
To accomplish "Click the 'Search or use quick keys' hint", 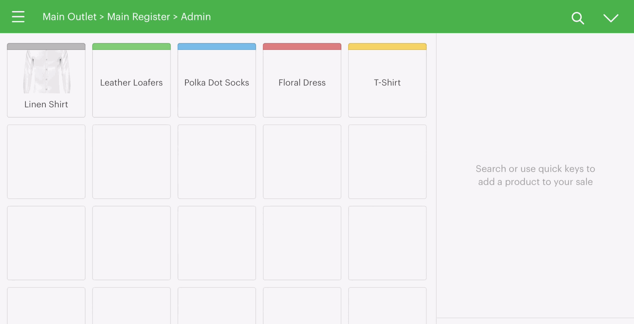I will pos(535,175).
